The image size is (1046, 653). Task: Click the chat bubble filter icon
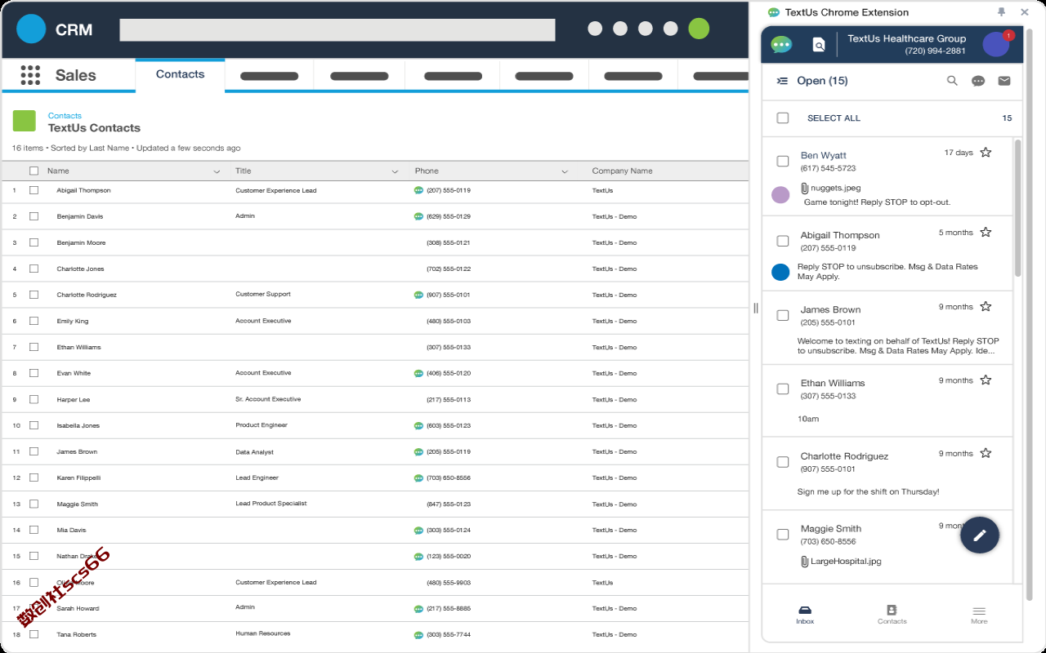978,81
